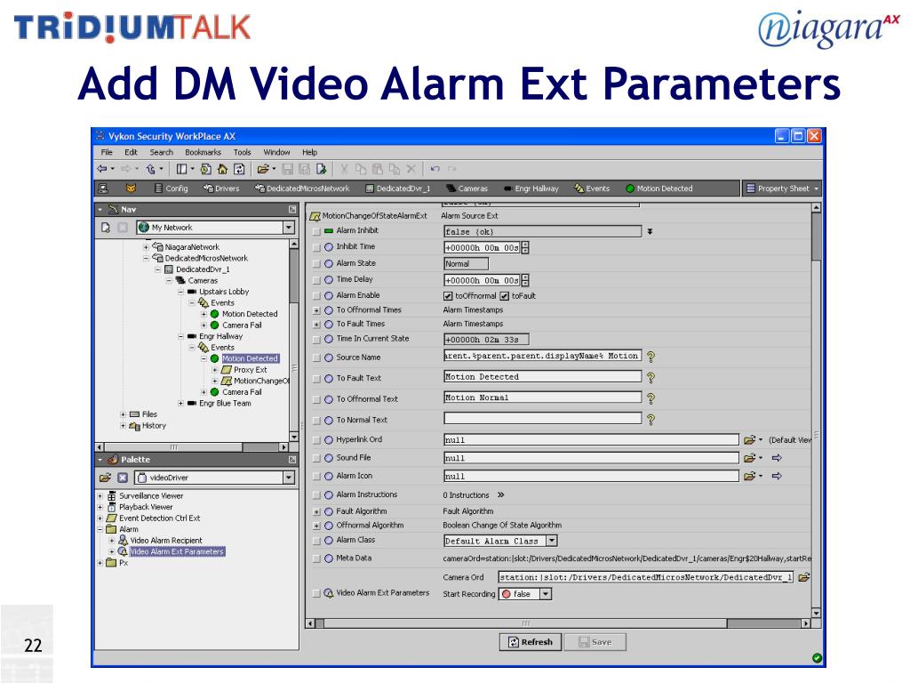The width and height of the screenshot is (910, 683).
Task: Open the Tools menu
Action: (243, 152)
